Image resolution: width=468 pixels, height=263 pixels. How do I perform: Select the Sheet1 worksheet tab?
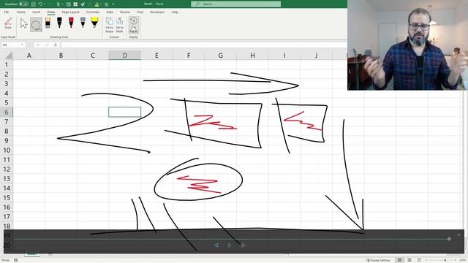click(32, 254)
